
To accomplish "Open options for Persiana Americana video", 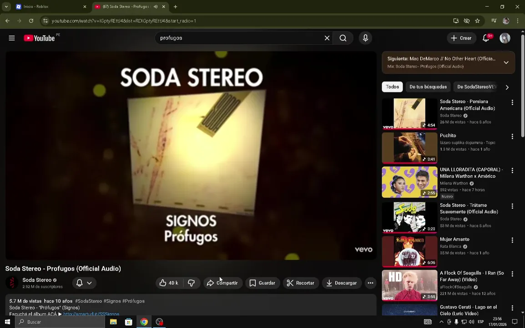I will tap(512, 102).
